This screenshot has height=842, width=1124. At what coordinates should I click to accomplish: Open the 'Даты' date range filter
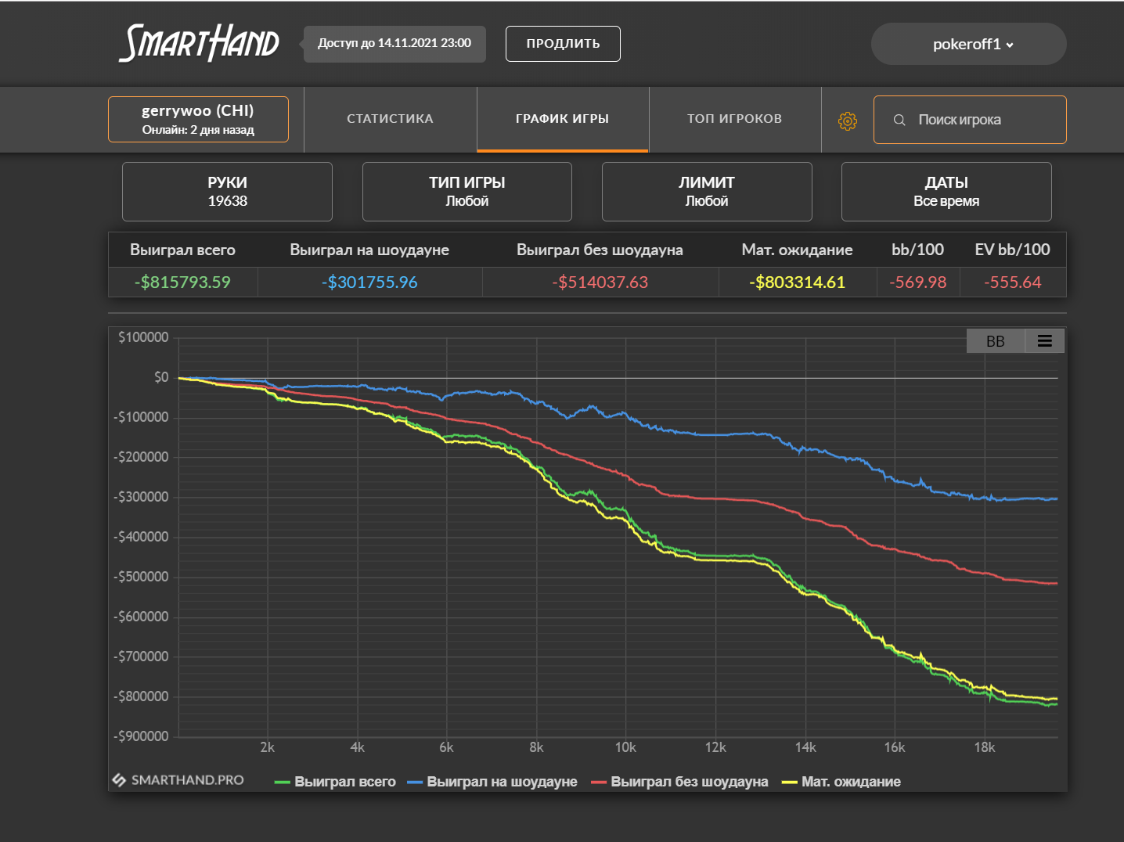click(x=946, y=192)
